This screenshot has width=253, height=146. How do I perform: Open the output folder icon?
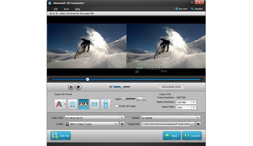tap(198, 124)
